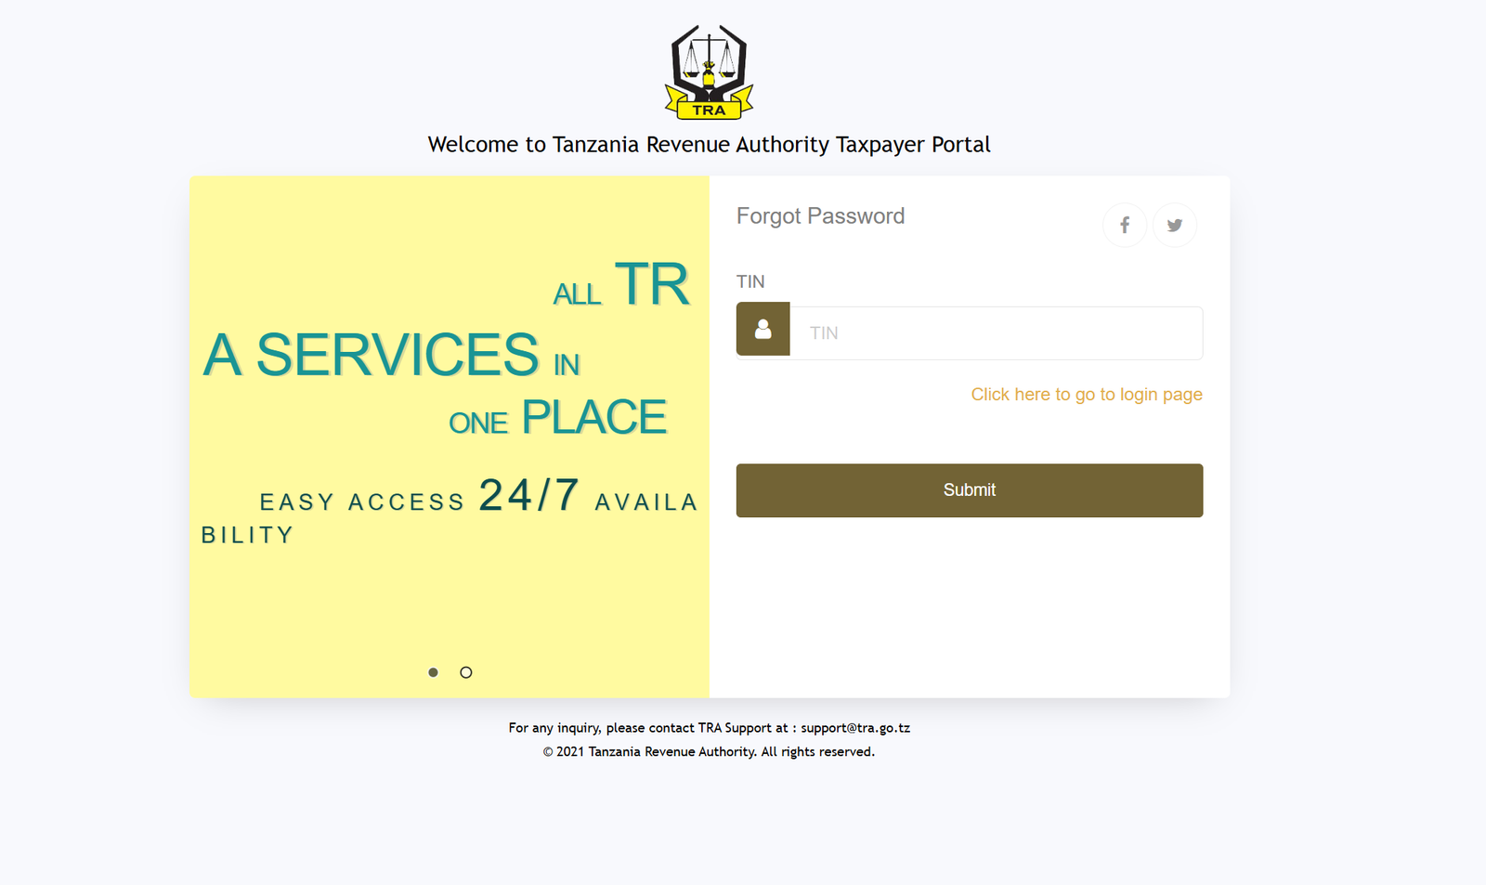Viewport: 1486px width, 885px height.
Task: Open the Facebook social icon
Action: coord(1124,225)
